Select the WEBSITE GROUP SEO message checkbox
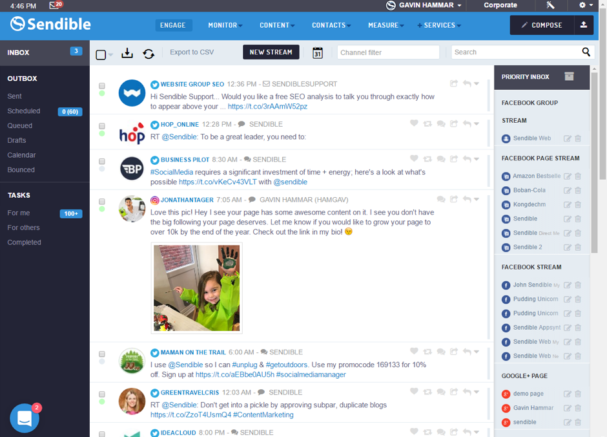This screenshot has width=607, height=437. point(102,85)
